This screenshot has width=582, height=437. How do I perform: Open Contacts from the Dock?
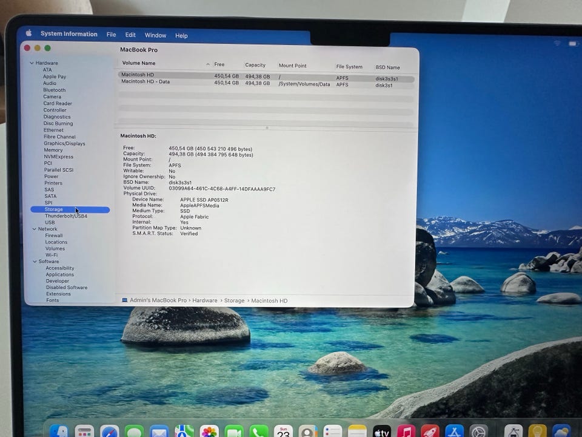coord(308,432)
